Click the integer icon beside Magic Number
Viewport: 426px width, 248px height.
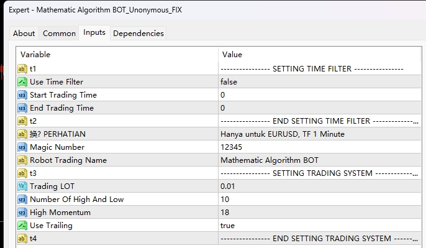coord(22,147)
